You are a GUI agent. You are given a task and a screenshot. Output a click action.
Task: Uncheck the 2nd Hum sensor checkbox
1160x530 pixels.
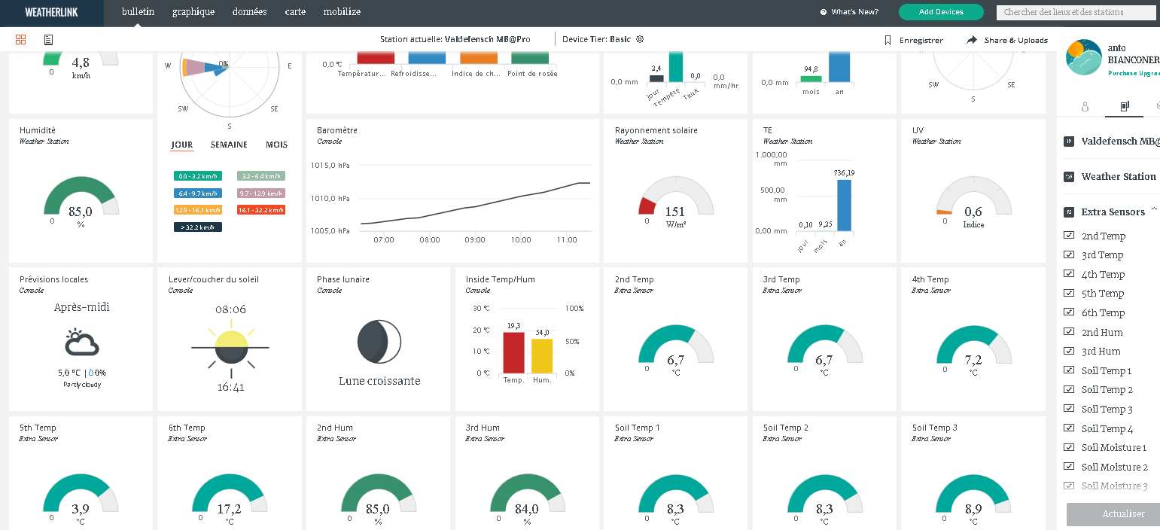click(1069, 331)
